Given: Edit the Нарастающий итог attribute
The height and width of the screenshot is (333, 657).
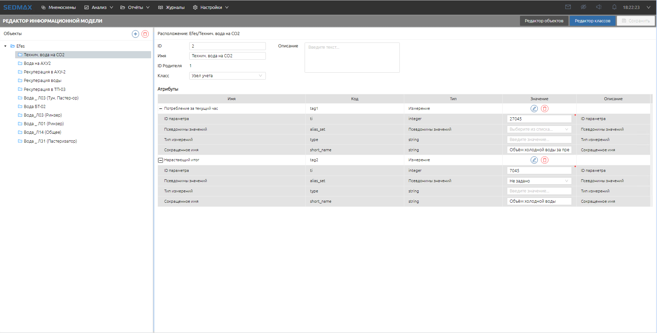Looking at the screenshot, I should [534, 160].
